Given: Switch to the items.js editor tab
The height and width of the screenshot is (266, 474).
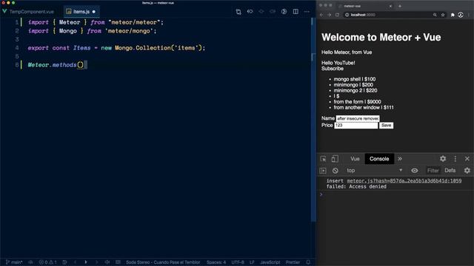Looking at the screenshot, I should [81, 12].
